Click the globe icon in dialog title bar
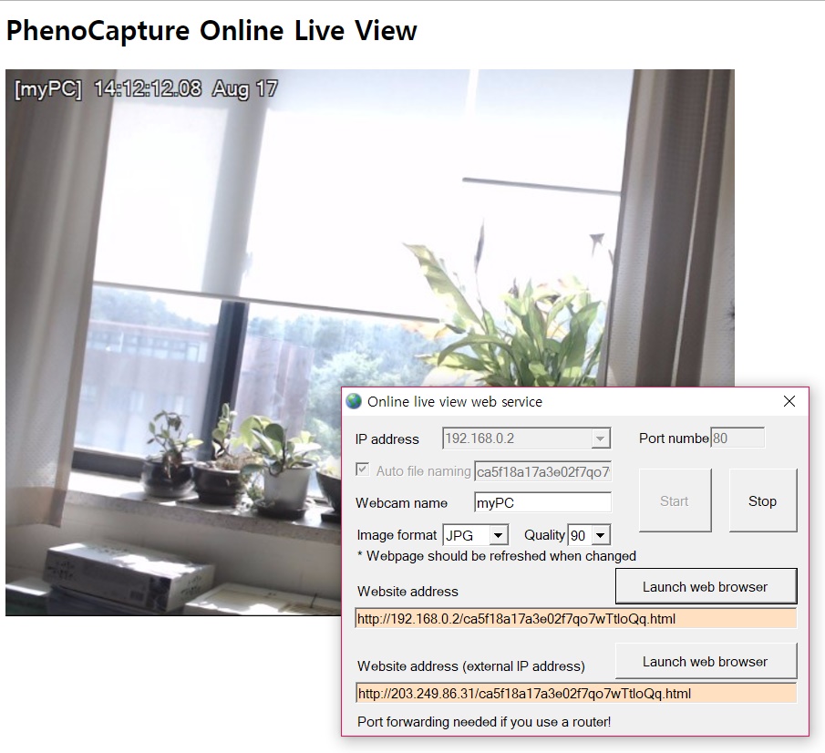The image size is (825, 753). coord(354,401)
